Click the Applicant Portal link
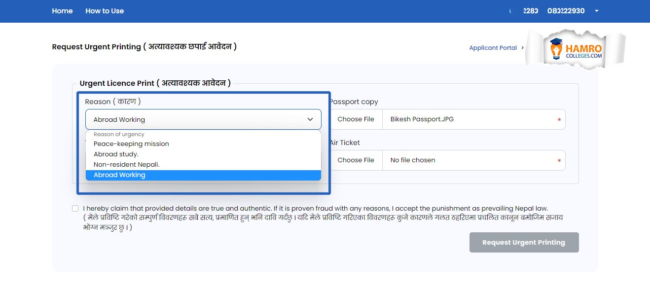The height and width of the screenshot is (290, 650). click(492, 48)
